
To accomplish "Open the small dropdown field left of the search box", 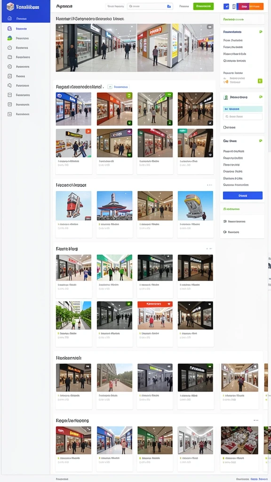I will click(115, 6).
